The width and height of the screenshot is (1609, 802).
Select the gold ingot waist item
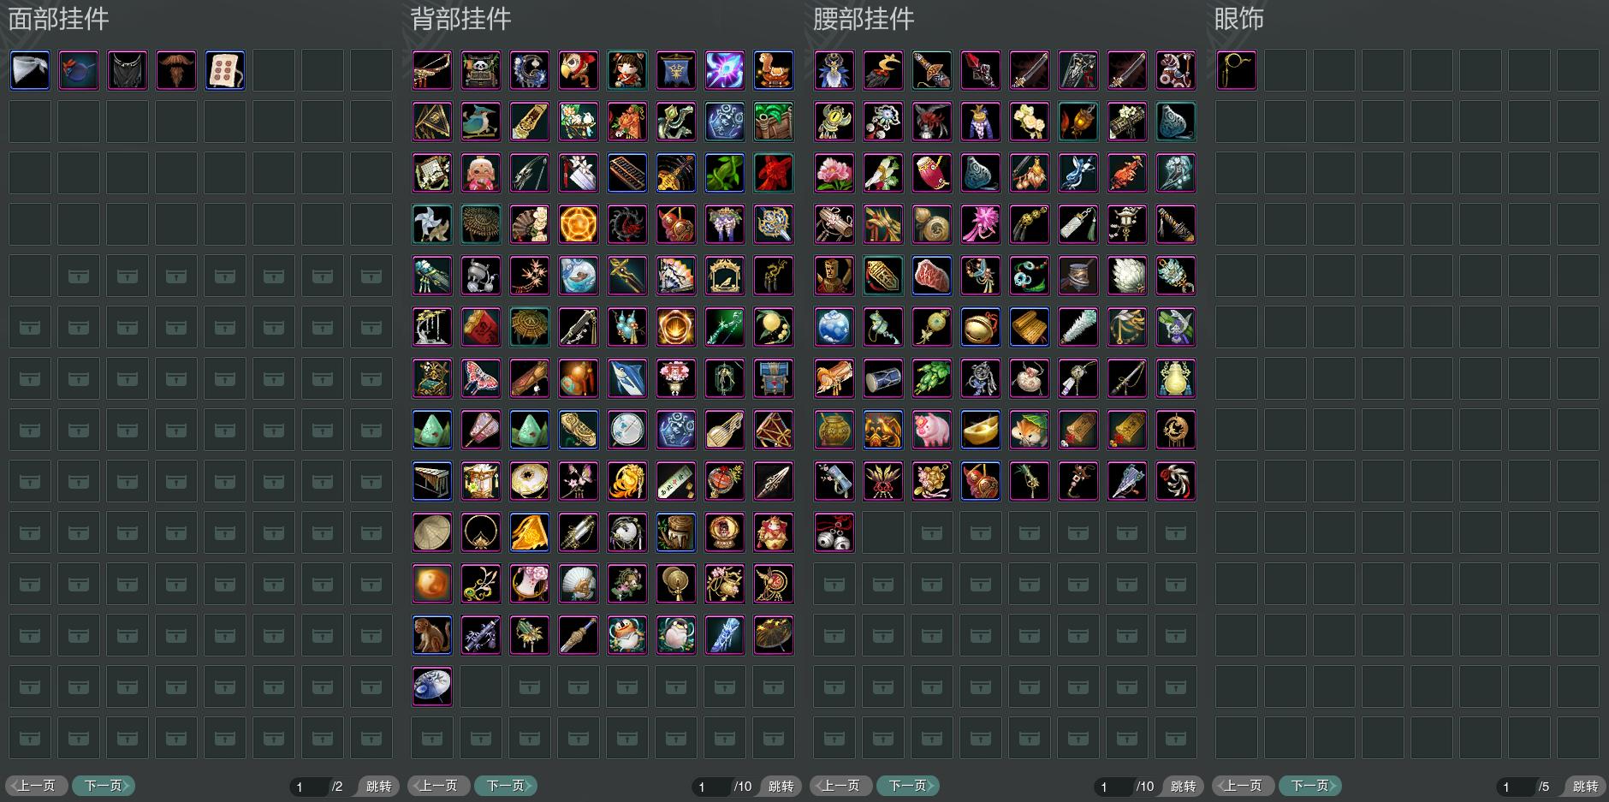click(x=981, y=430)
